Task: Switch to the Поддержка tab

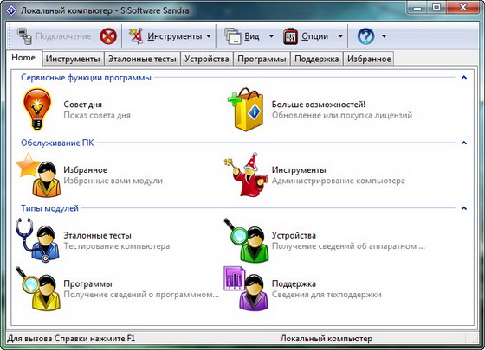Action: pyautogui.click(x=317, y=59)
